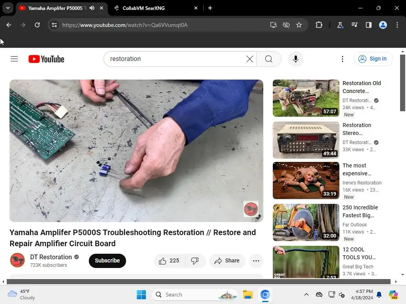Submit search with the magnifier button
Image resolution: width=406 pixels, height=304 pixels.
[269, 59]
